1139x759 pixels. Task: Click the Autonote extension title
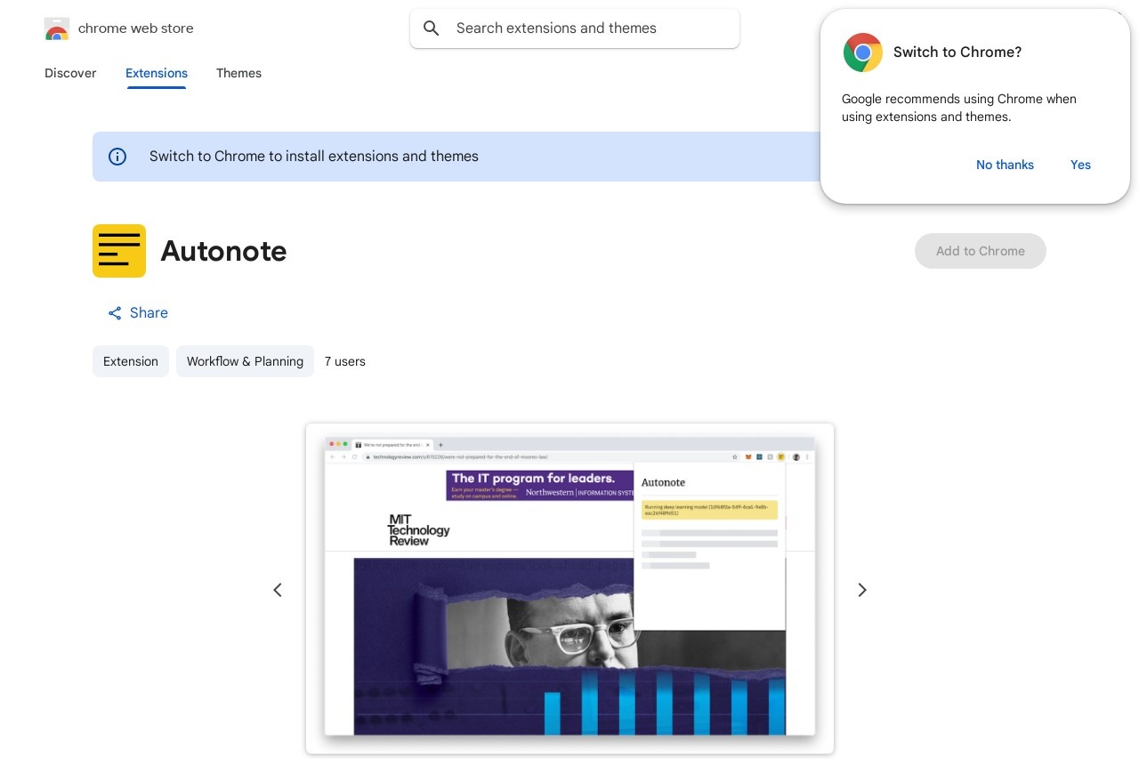click(223, 251)
